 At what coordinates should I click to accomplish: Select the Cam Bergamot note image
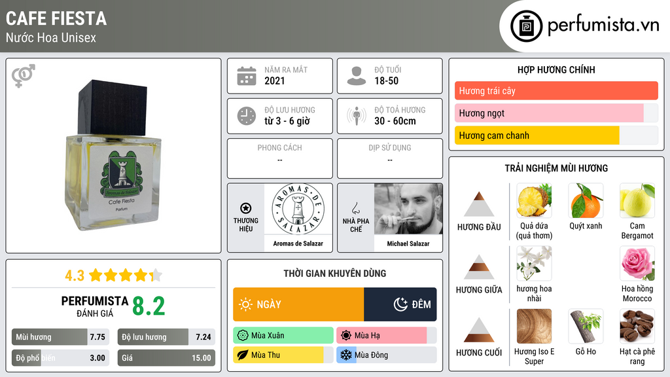tap(637, 201)
